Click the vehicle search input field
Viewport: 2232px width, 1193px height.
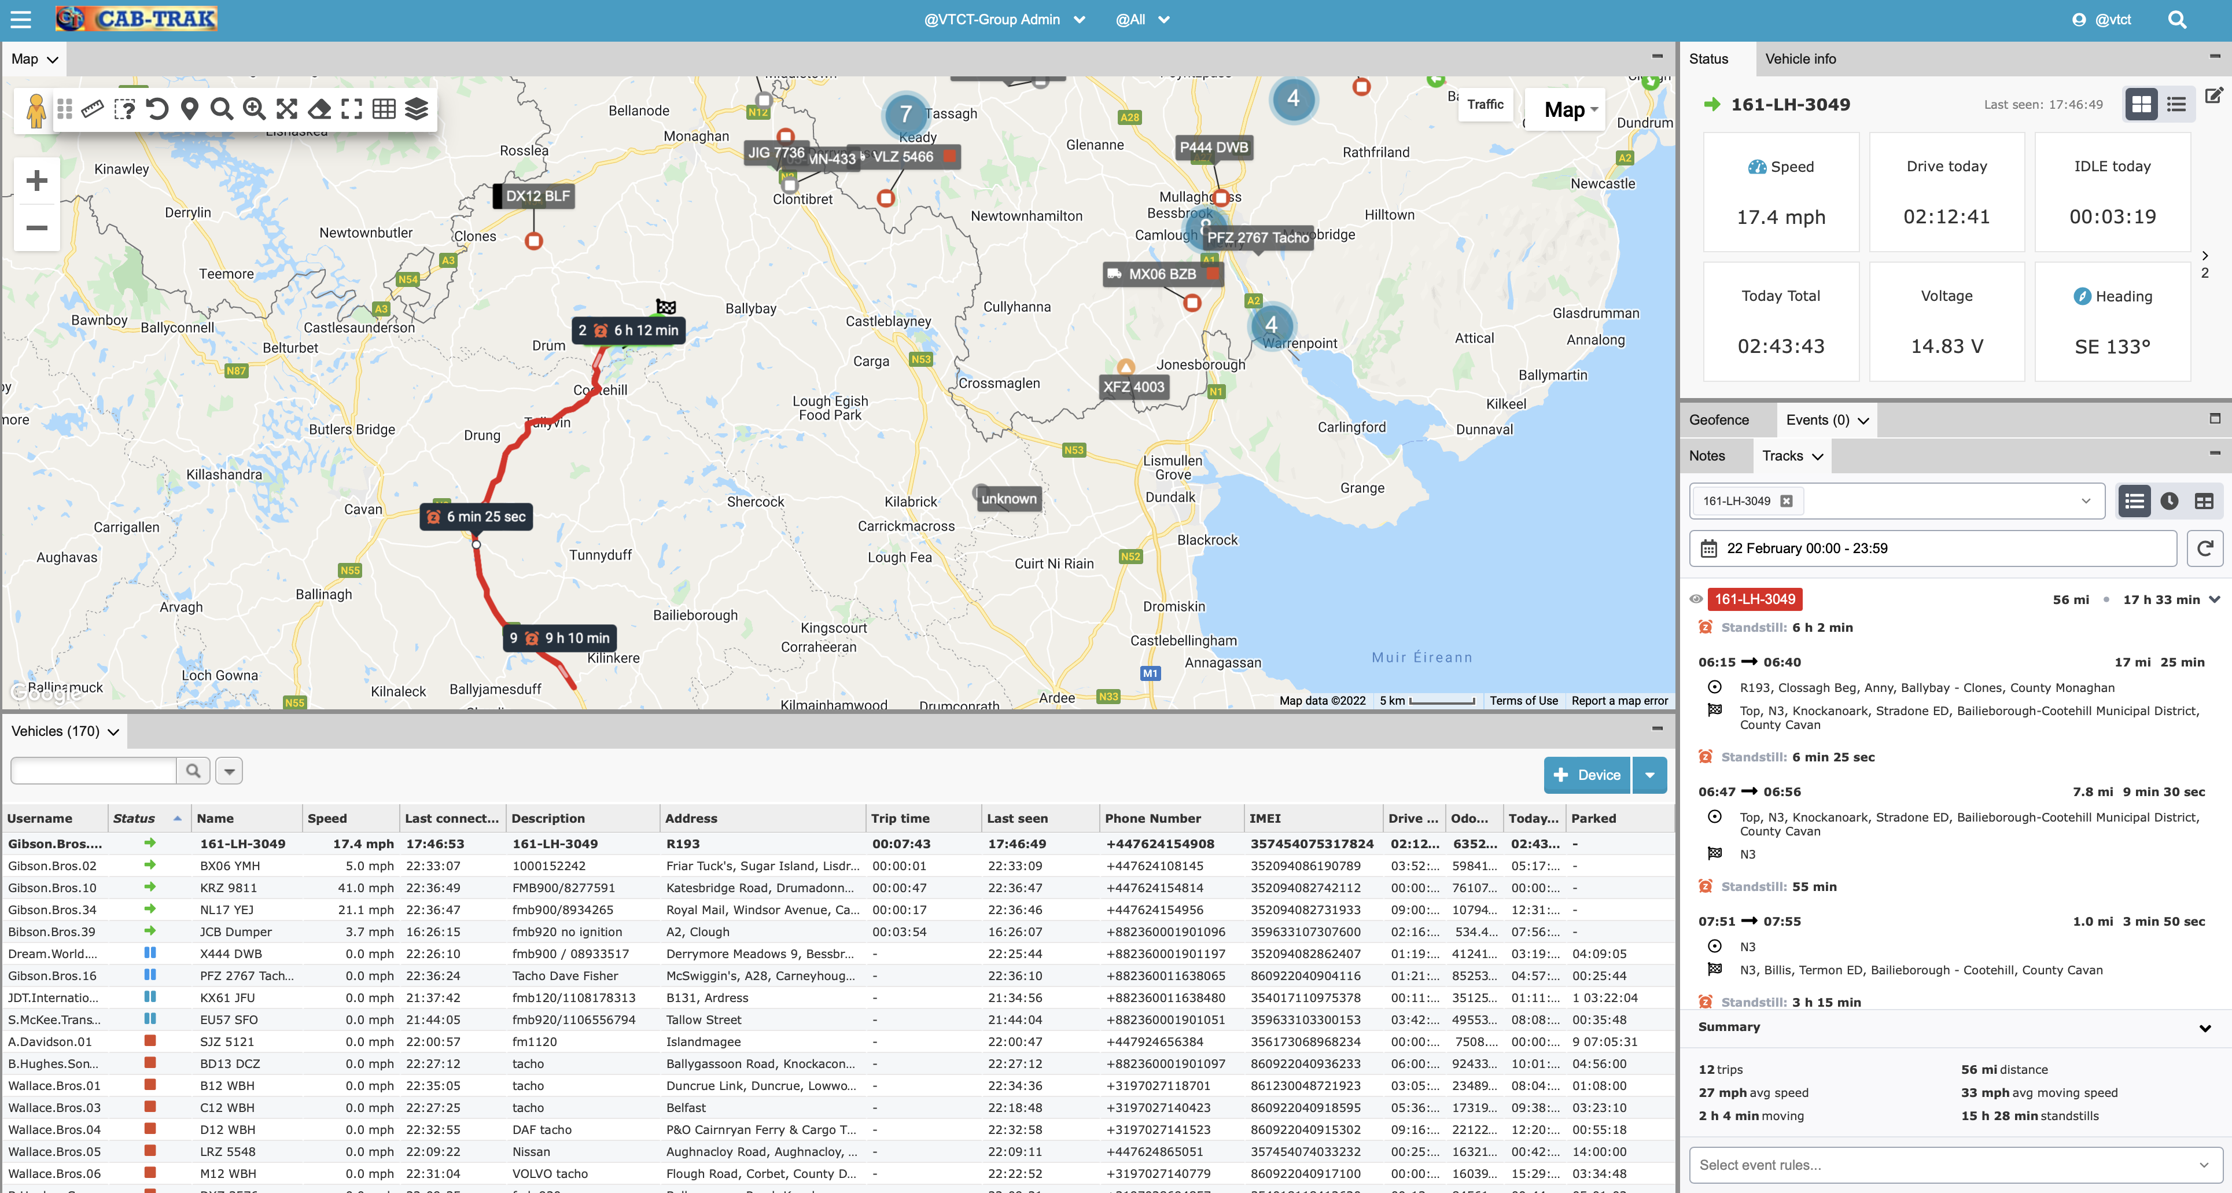(94, 770)
